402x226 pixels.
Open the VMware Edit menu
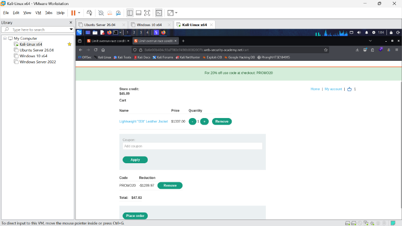pyautogui.click(x=16, y=13)
